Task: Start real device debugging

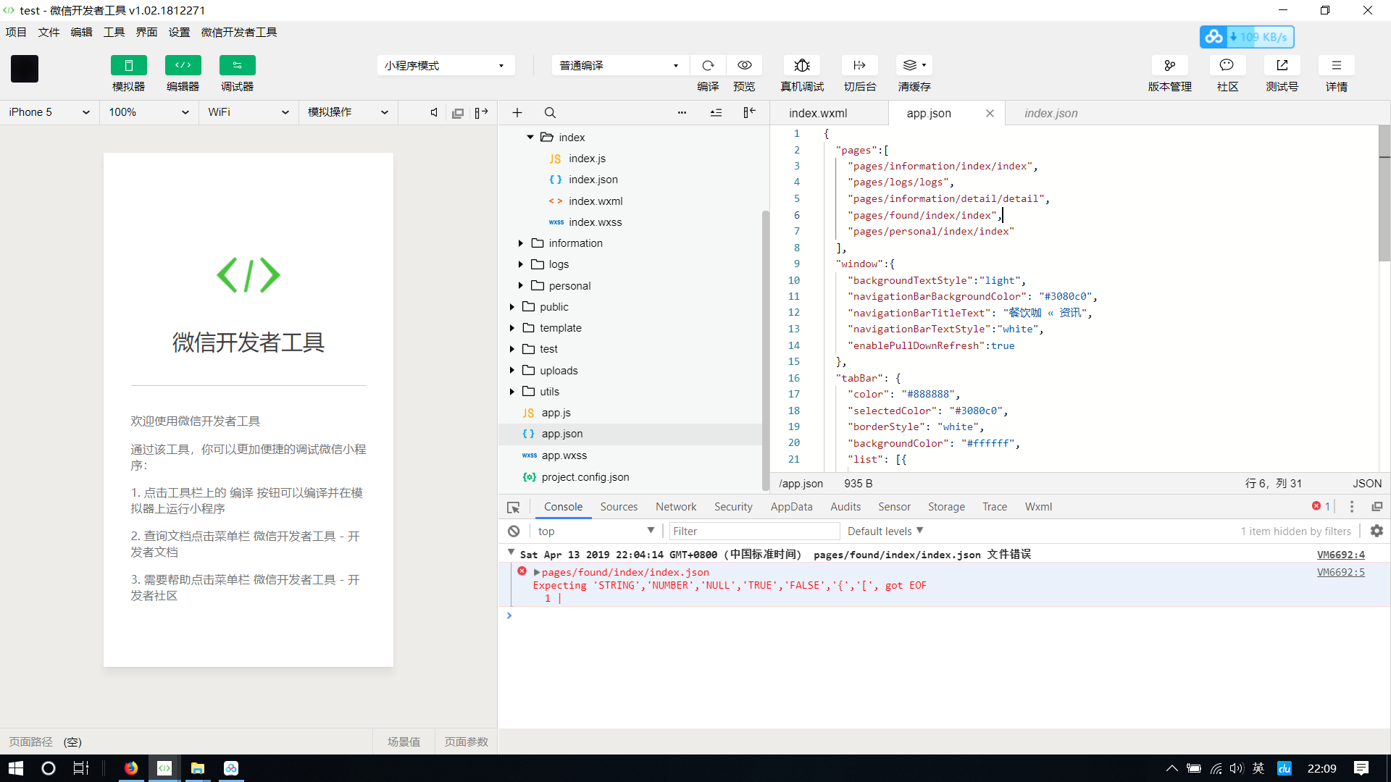Action: click(801, 65)
